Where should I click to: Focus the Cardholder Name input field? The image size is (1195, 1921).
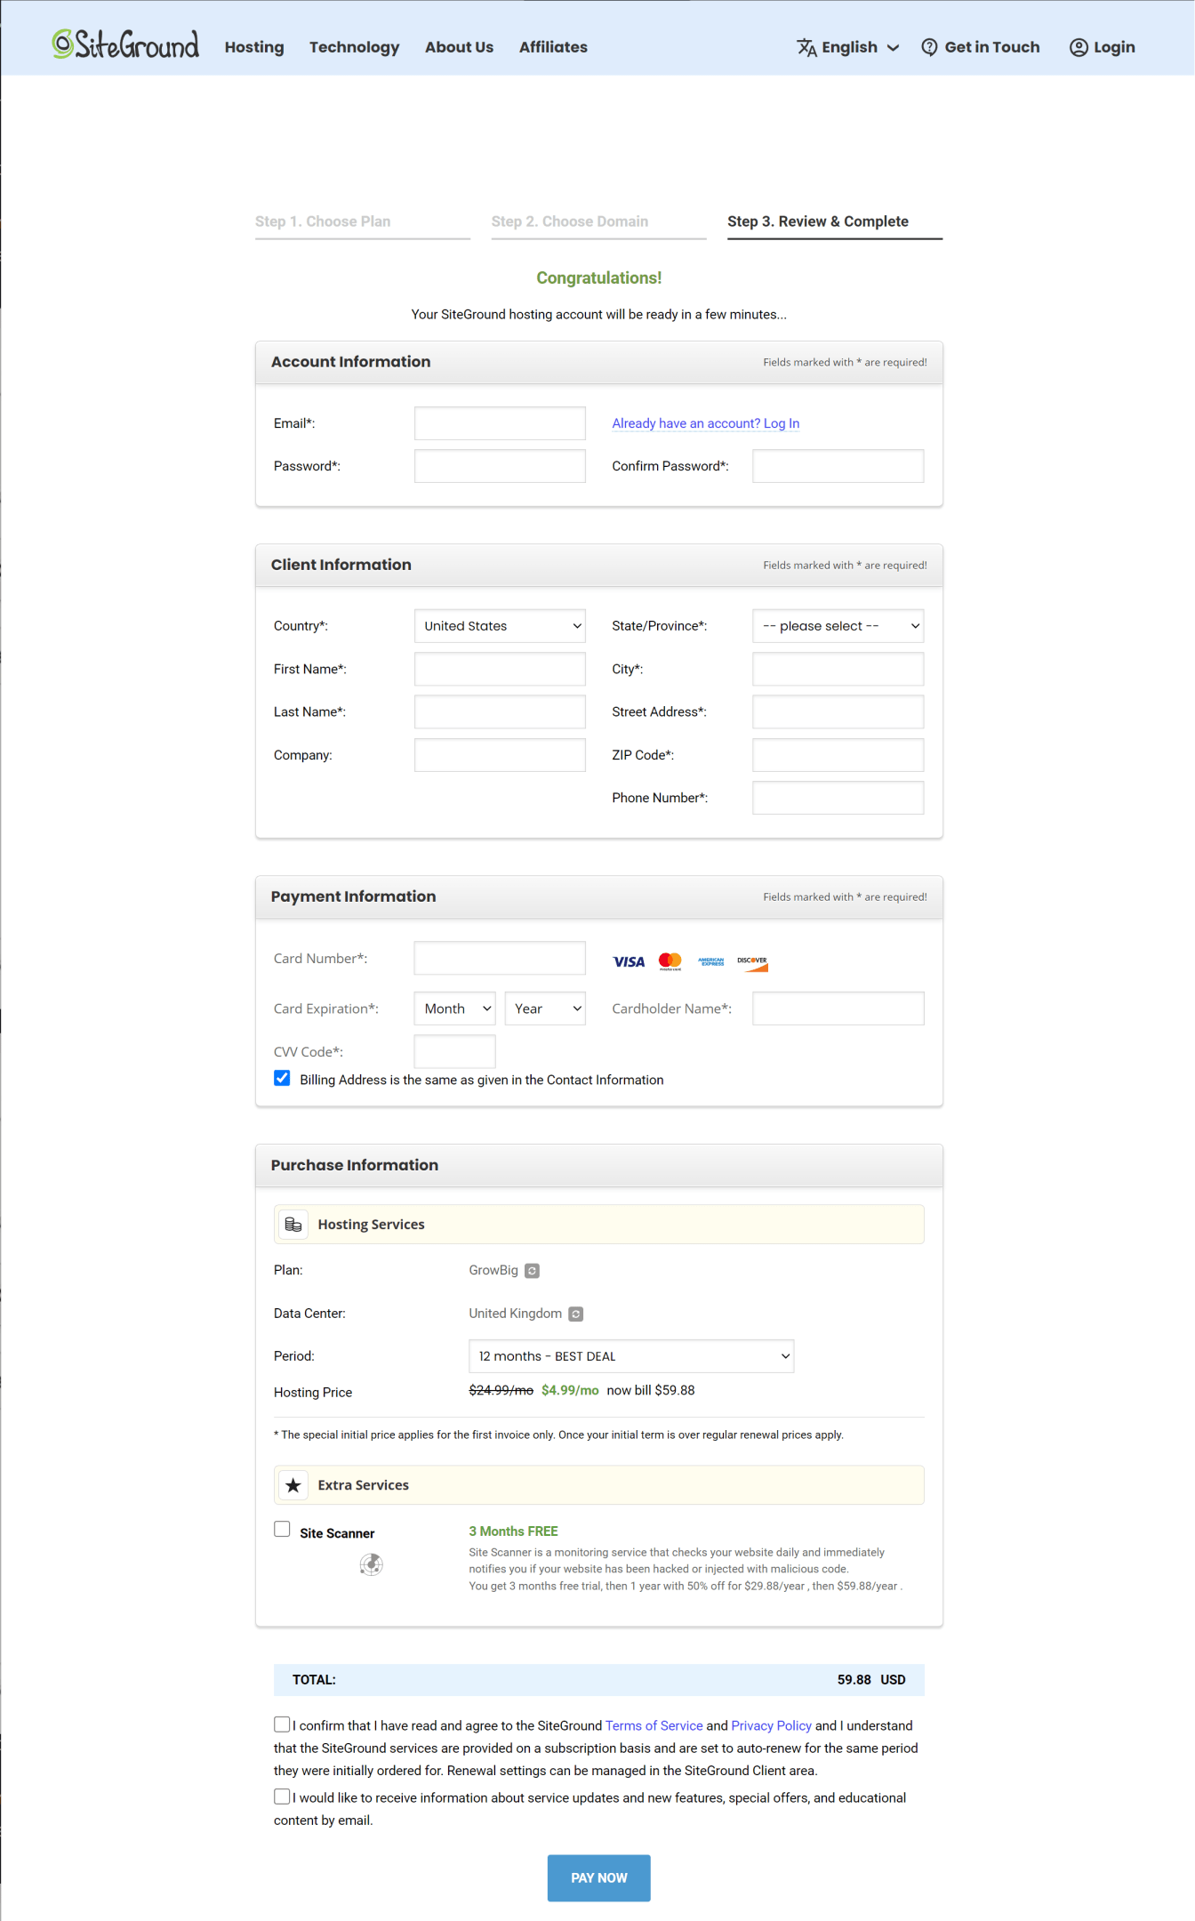point(838,1009)
